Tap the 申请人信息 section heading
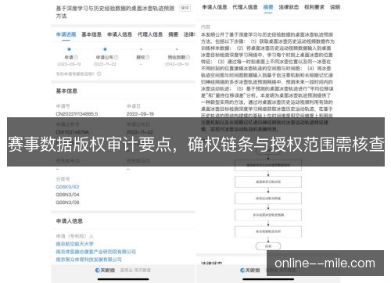 coord(70,221)
